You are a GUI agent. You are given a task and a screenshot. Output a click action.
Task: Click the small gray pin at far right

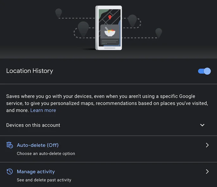[159, 32]
